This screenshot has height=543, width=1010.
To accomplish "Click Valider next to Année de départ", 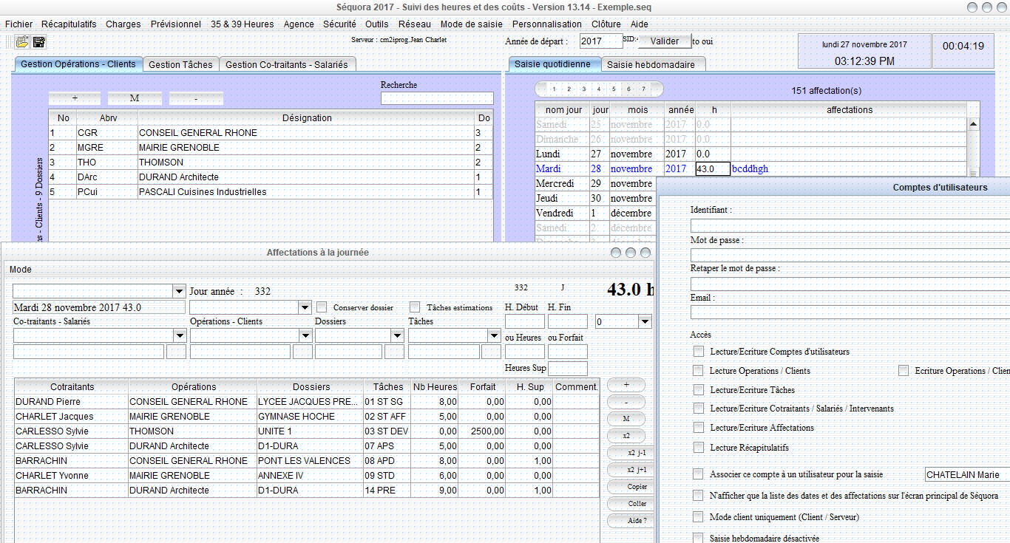I will click(665, 41).
